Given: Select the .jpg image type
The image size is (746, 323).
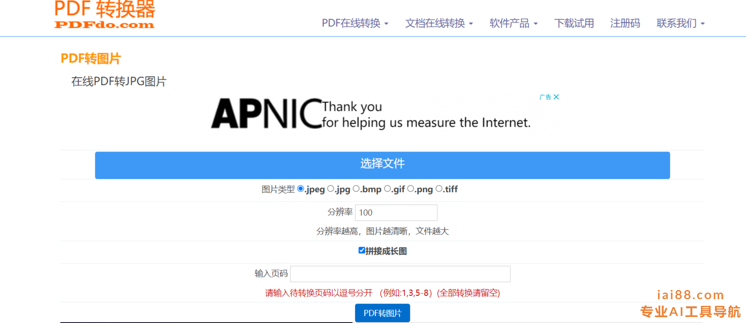Looking at the screenshot, I should (x=330, y=189).
